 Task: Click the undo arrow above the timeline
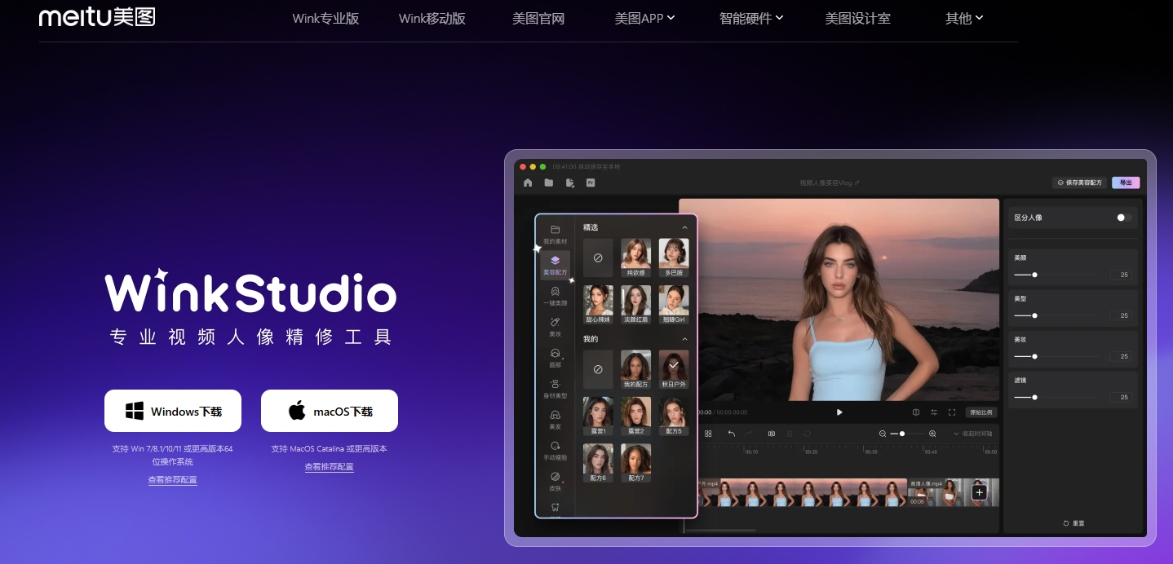click(731, 434)
